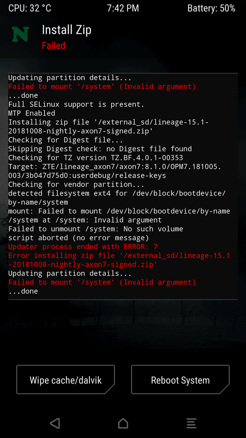Screen dimensions: 246x438
Task: Tap the home navigation icon
Action: pos(123,423)
